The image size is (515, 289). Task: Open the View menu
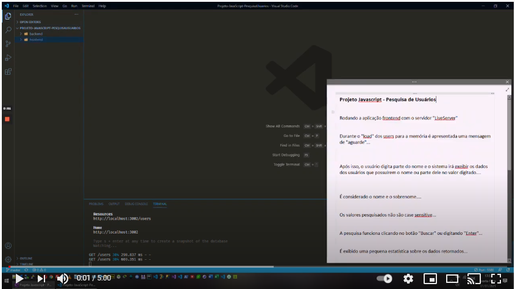(x=54, y=6)
